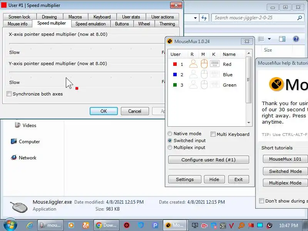Click the X-axis speed multiplier slider track
The height and width of the screenshot is (231, 308).
(87, 44)
